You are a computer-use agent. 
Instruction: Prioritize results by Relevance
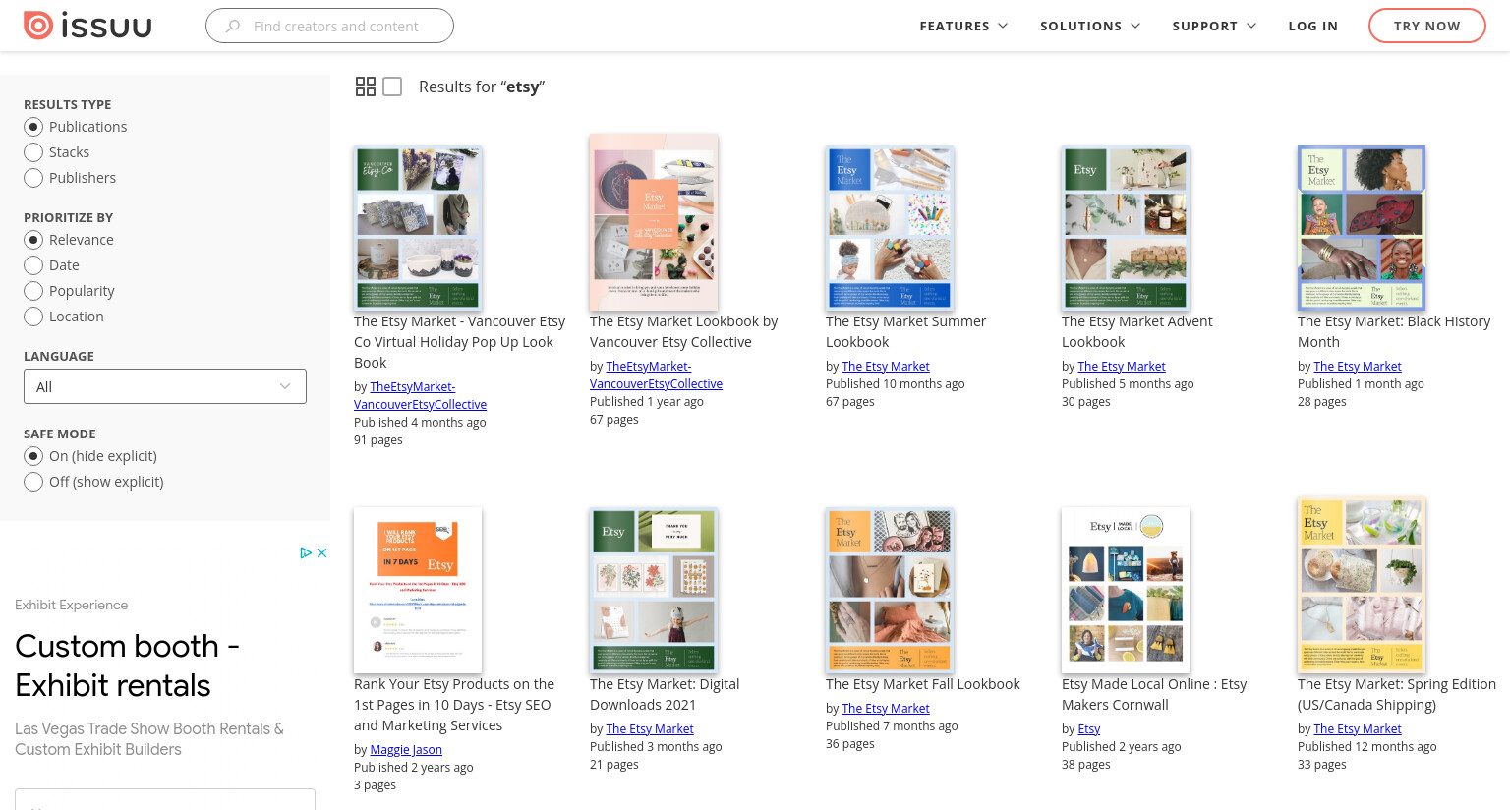click(33, 240)
